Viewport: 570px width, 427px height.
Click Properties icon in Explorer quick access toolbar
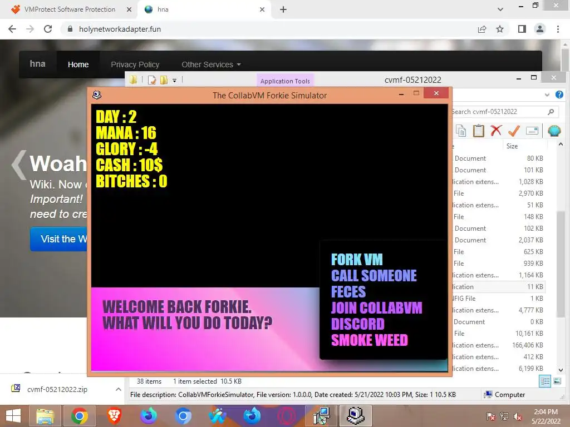click(x=152, y=80)
